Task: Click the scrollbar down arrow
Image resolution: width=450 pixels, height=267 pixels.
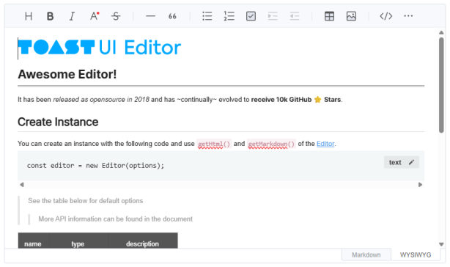Action: tap(441, 244)
